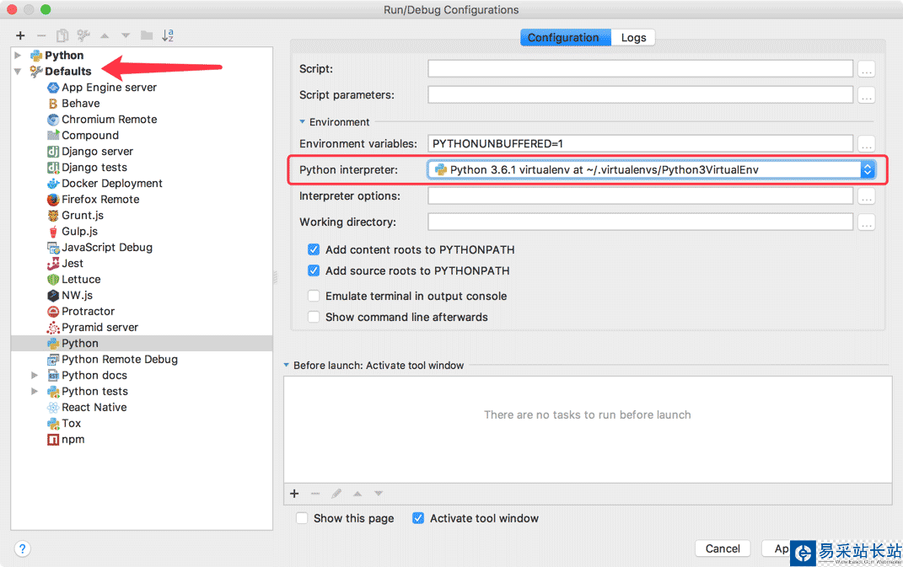Expand the Python docs node
This screenshot has height=567, width=903.
click(35, 375)
